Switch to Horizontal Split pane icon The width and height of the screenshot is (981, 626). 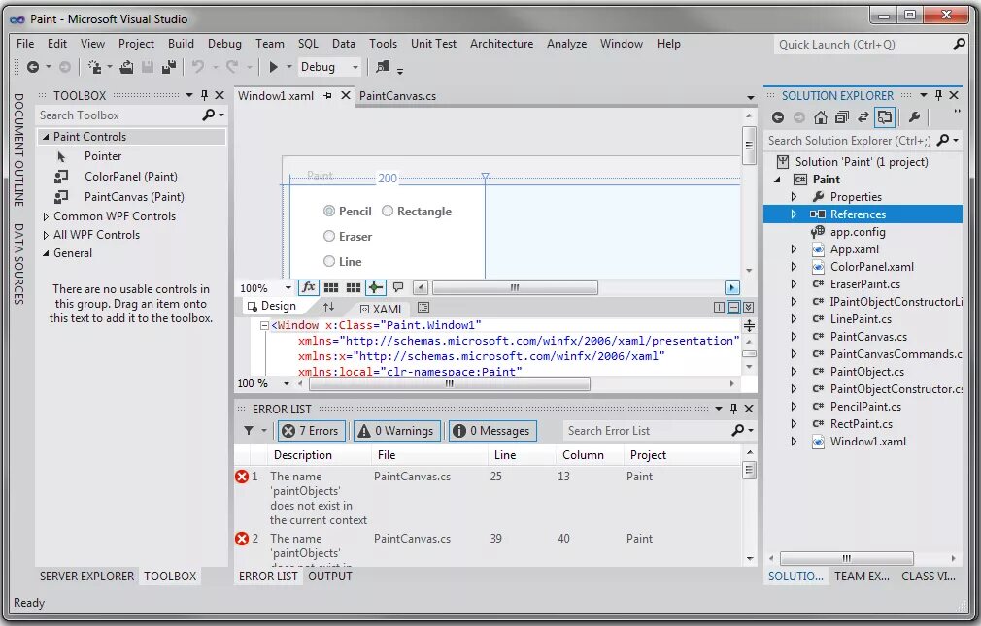click(x=734, y=307)
